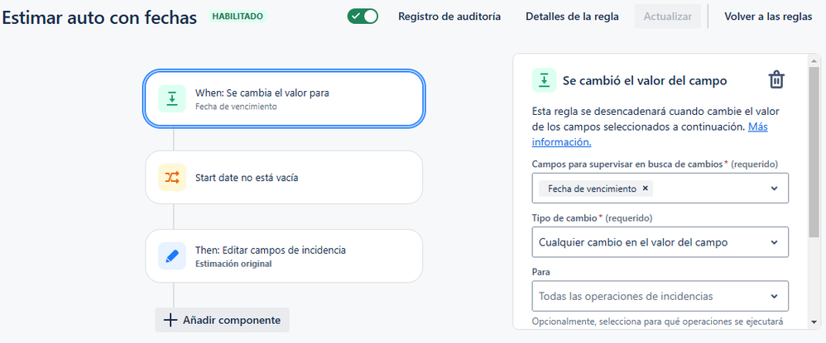Viewport: 826px width, 343px height.
Task: Click the blue pencil edit action icon
Action: tap(172, 255)
